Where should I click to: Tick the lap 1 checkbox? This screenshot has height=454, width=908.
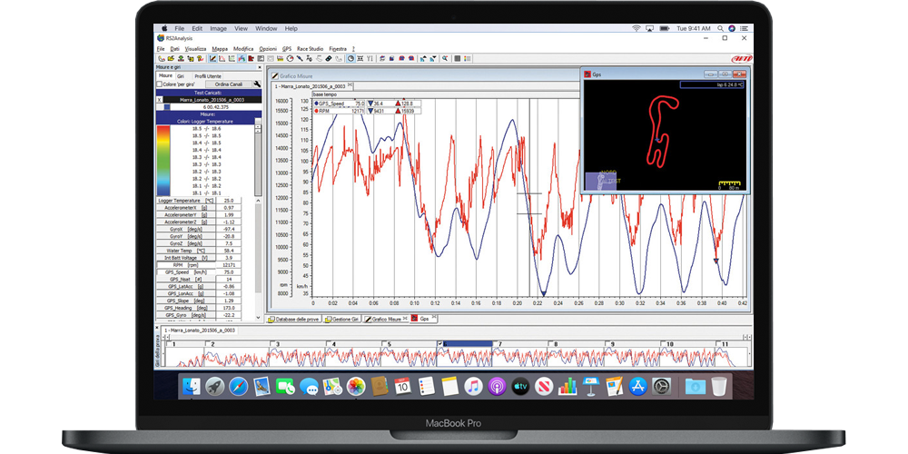[x=169, y=343]
